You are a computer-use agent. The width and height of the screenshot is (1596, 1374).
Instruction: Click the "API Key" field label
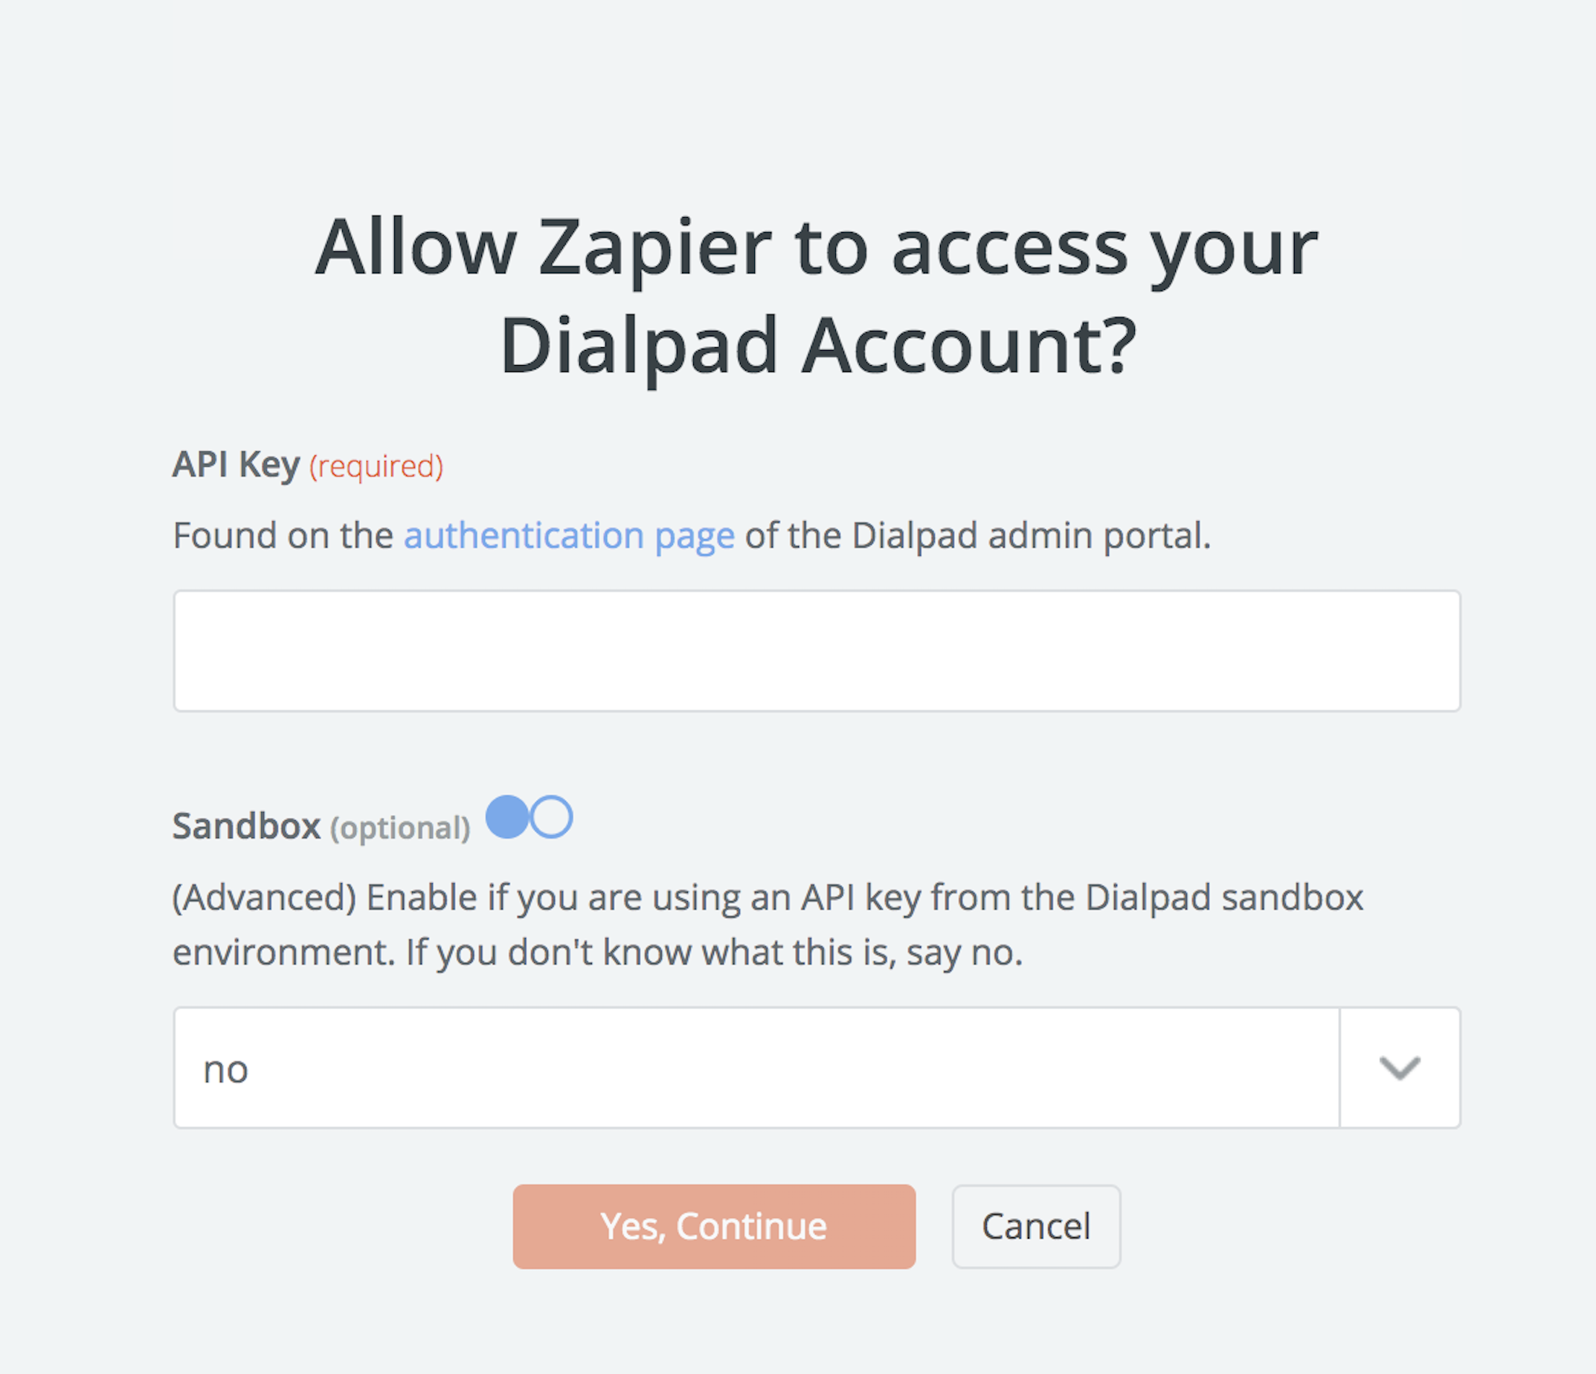[x=236, y=465]
